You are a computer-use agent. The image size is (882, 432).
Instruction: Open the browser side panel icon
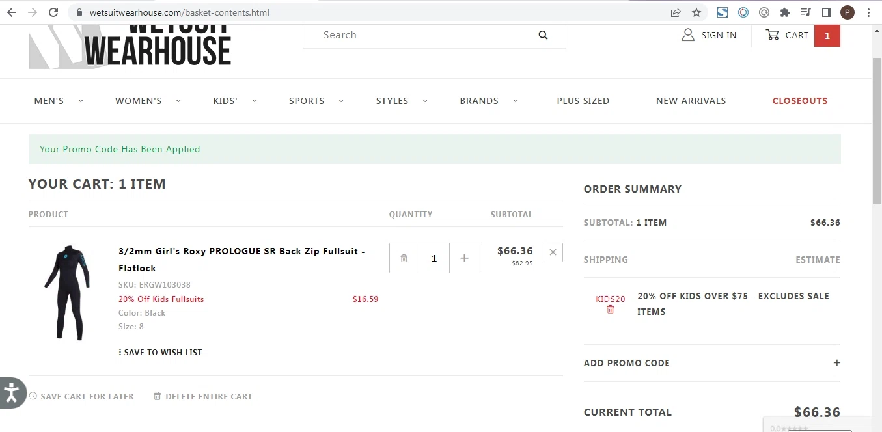(827, 12)
